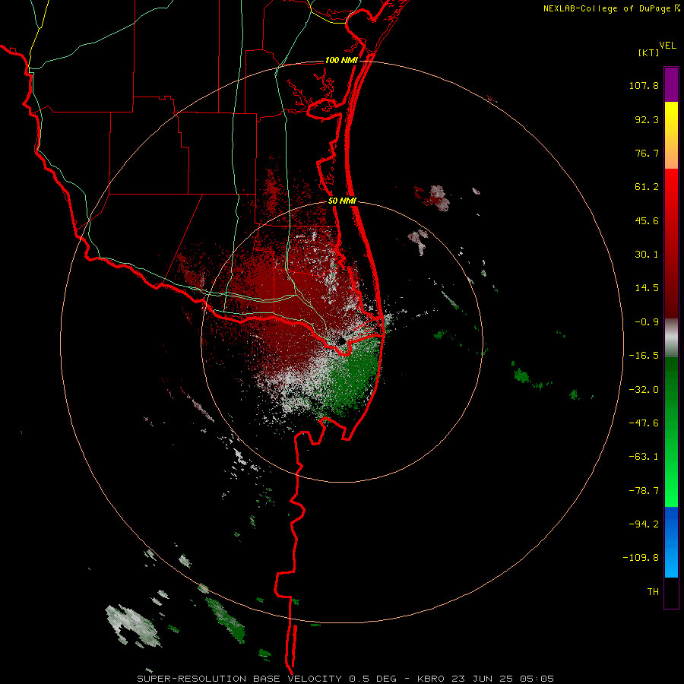Click the 14.5 legend value
The width and height of the screenshot is (684, 684).
(647, 288)
